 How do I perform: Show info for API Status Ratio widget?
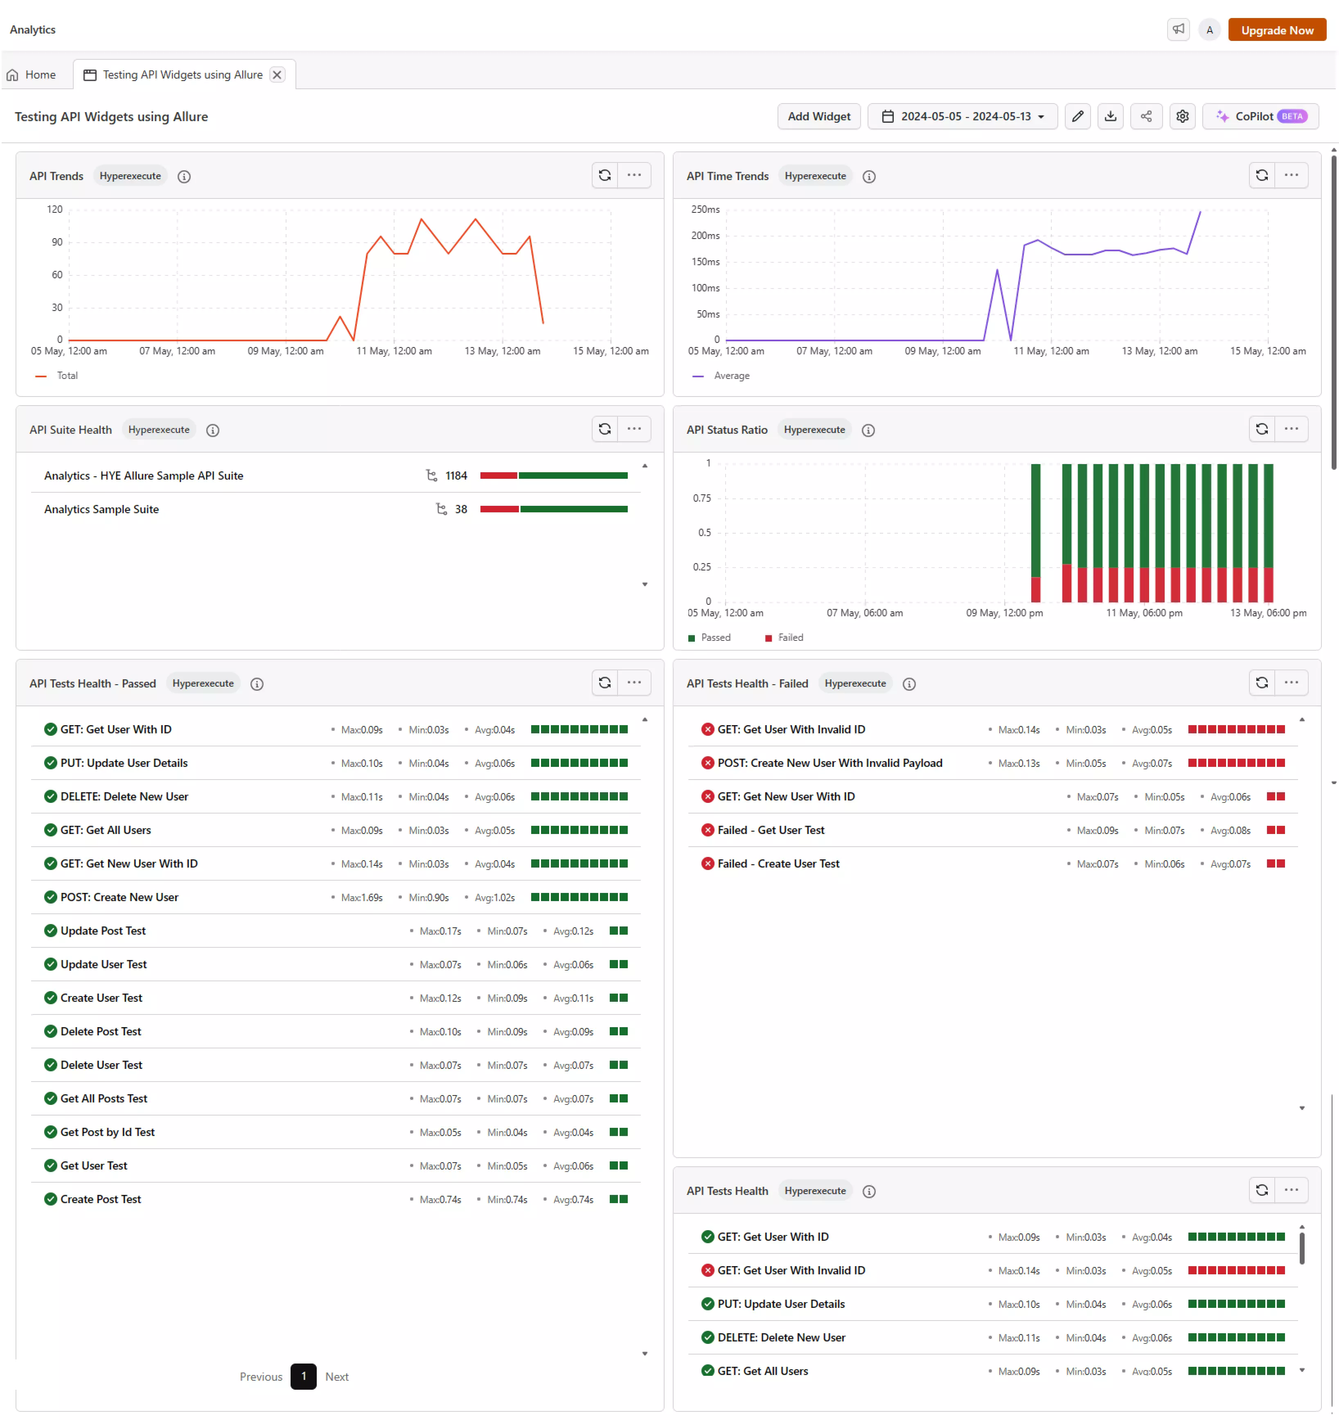[x=868, y=430]
